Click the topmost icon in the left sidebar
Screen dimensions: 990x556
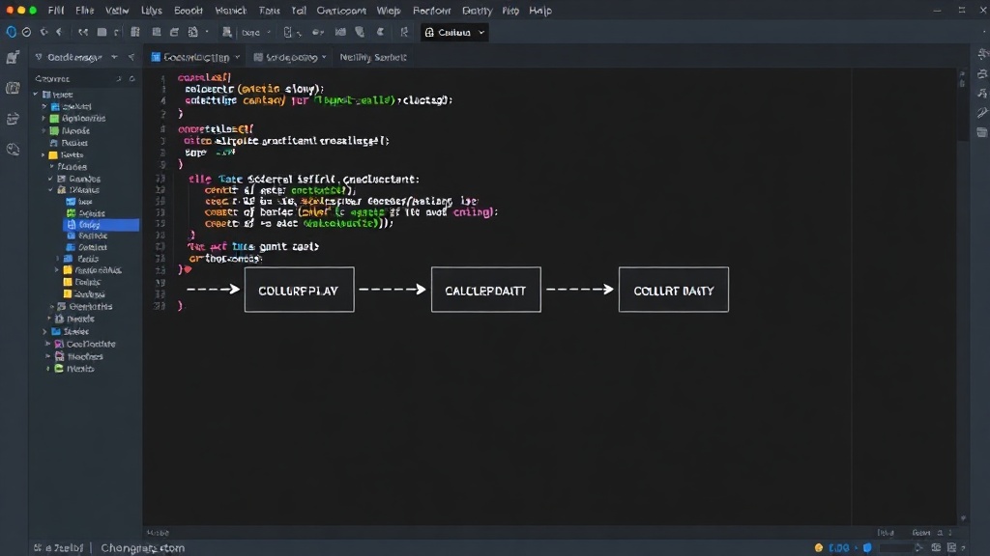(x=13, y=58)
